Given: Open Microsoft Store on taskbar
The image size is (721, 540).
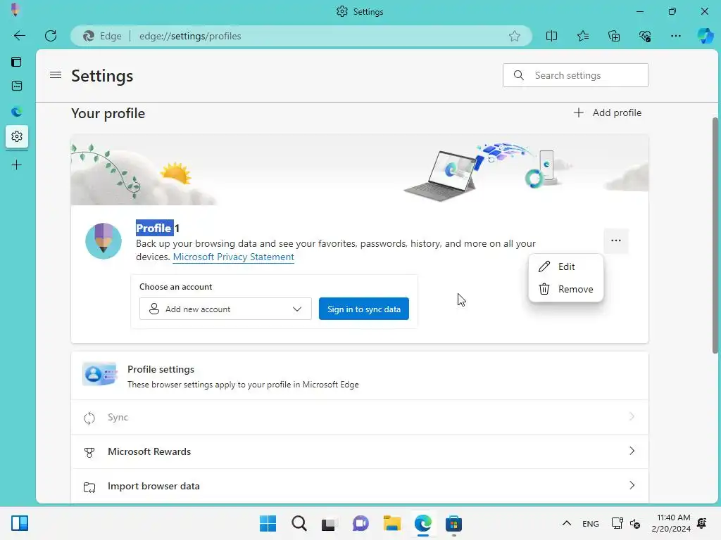Looking at the screenshot, I should tap(453, 523).
